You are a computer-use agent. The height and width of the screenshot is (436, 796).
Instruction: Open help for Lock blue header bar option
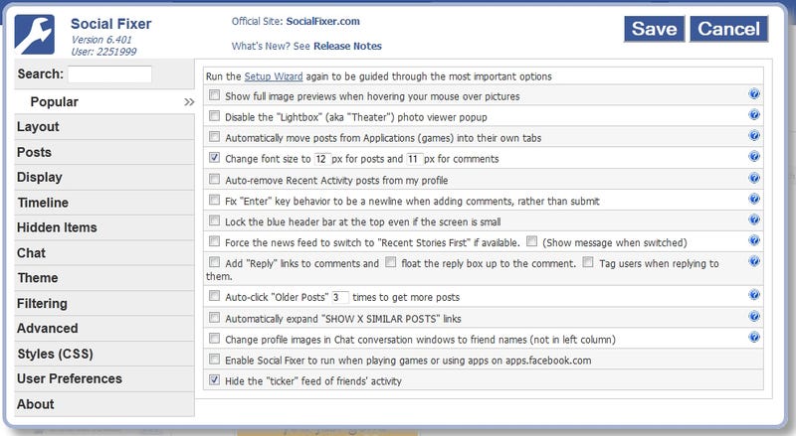(x=754, y=219)
